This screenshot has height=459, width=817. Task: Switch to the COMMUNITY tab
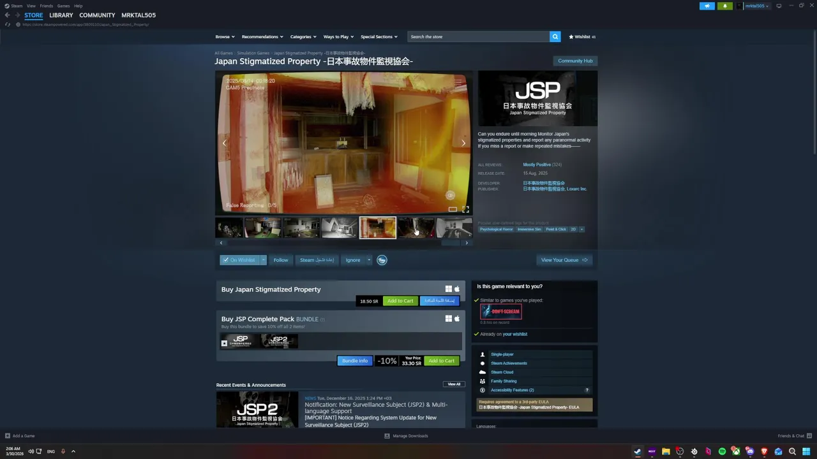pyautogui.click(x=97, y=15)
